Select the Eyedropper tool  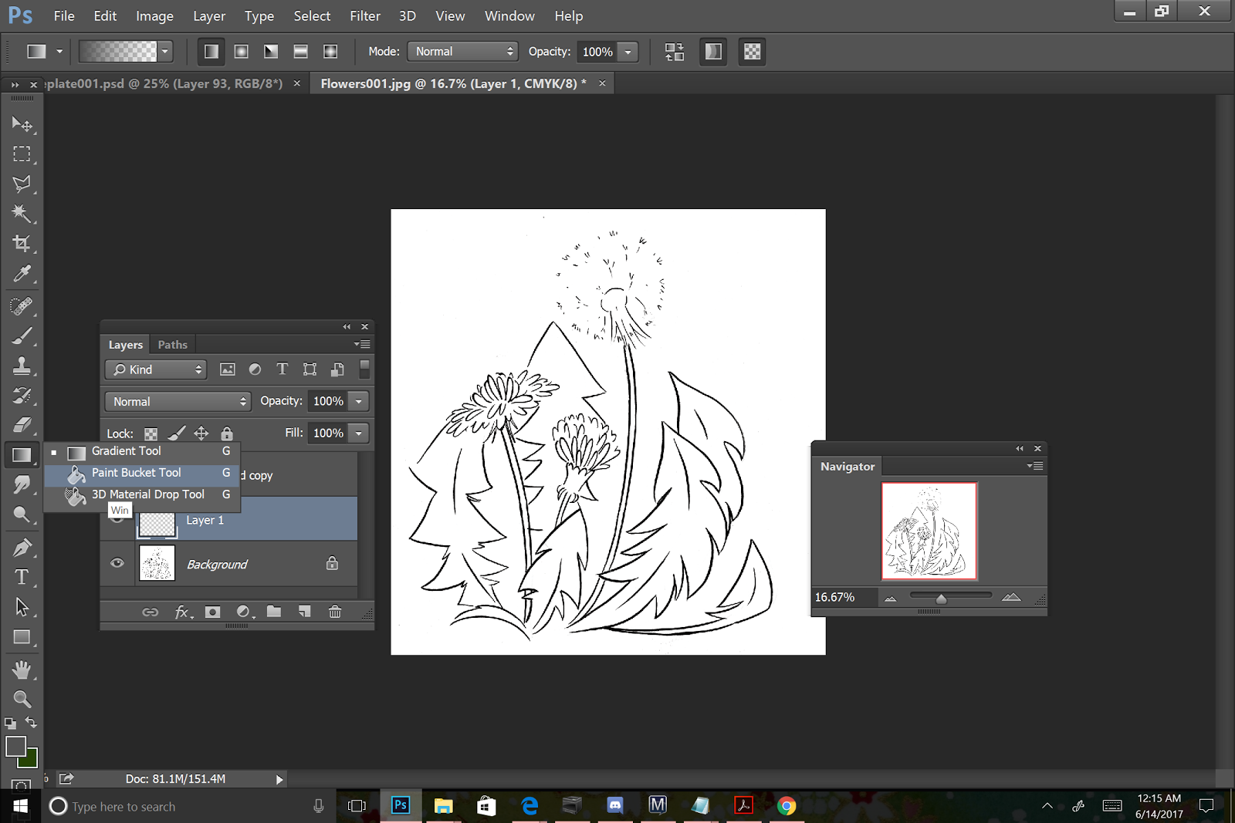[22, 274]
